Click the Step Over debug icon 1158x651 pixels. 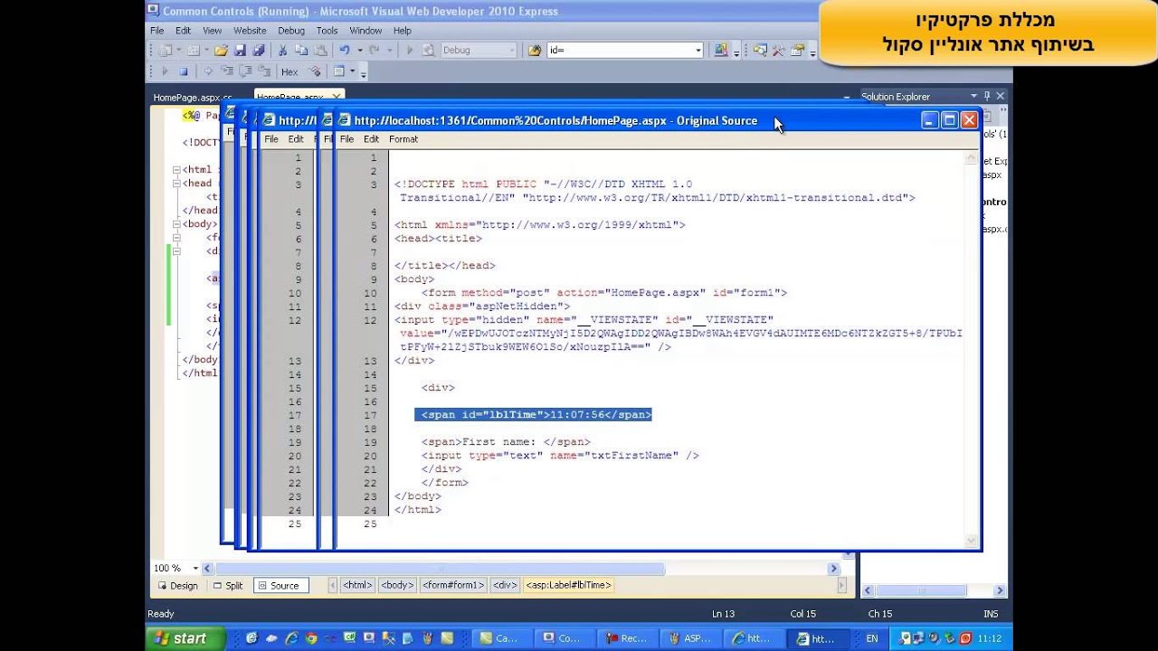tap(246, 71)
